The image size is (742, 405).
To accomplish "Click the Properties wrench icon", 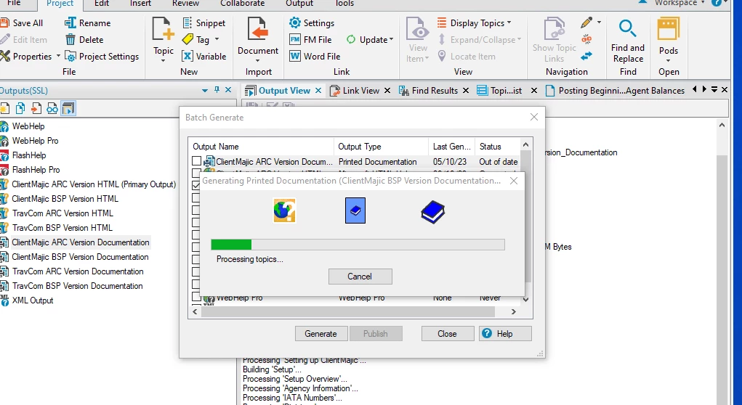I will pos(5,56).
